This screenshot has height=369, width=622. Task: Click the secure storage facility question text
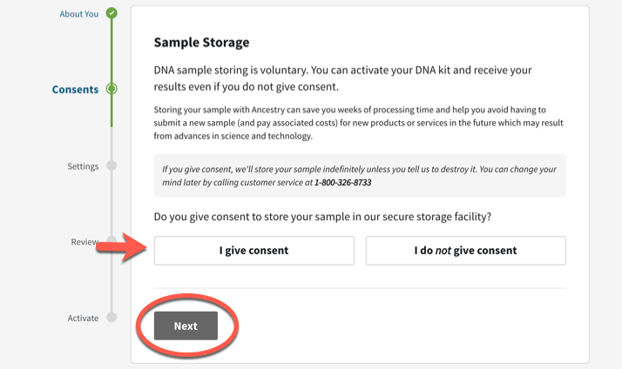[322, 217]
